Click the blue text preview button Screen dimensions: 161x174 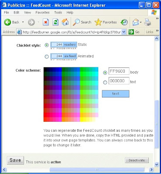[116, 94]
